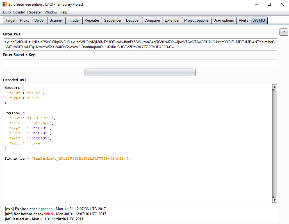Switch to the Alerts tab
Screen dimensions: 289x224
click(243, 20)
